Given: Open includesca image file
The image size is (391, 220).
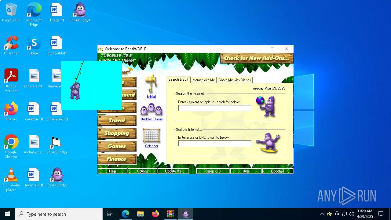Looking at the screenshot, I should click(34, 145).
